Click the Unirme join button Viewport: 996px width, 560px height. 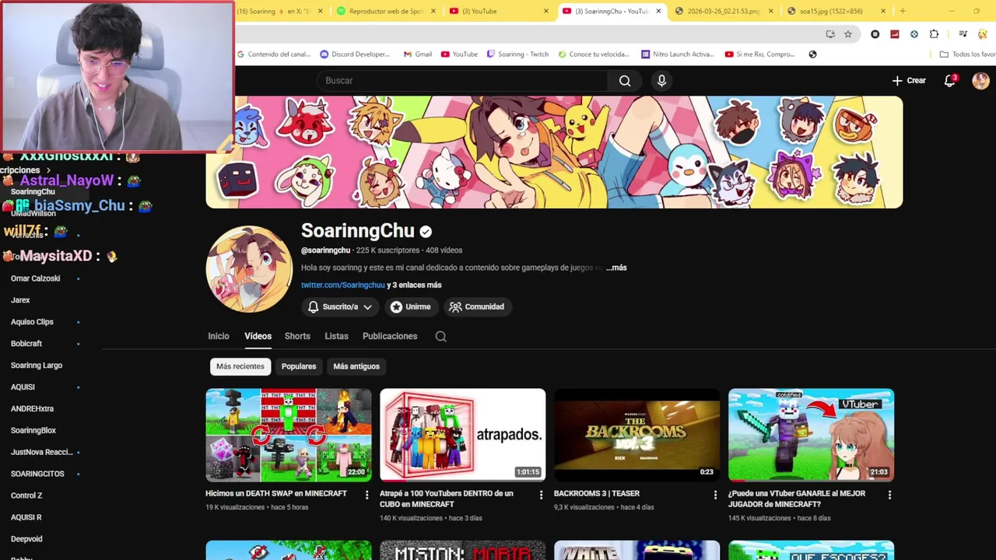pyautogui.click(x=411, y=306)
